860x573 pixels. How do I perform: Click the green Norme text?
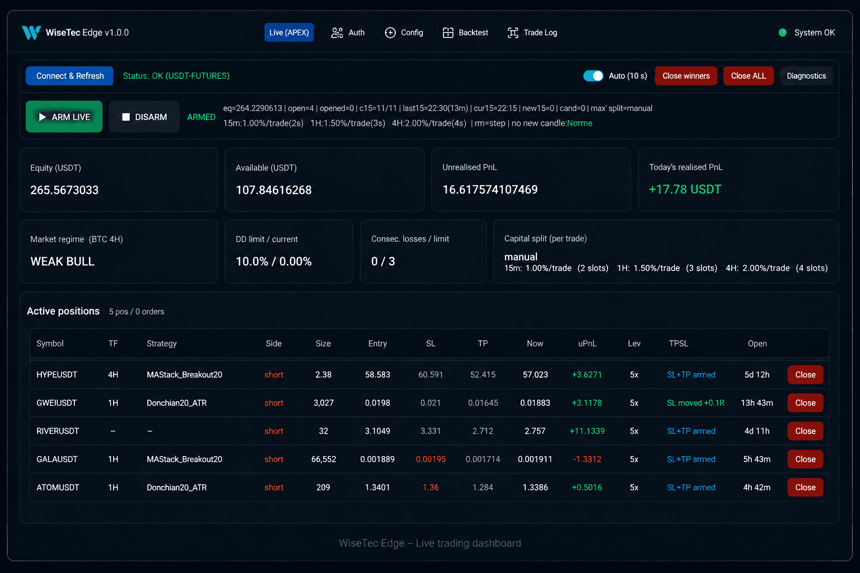[x=579, y=123]
